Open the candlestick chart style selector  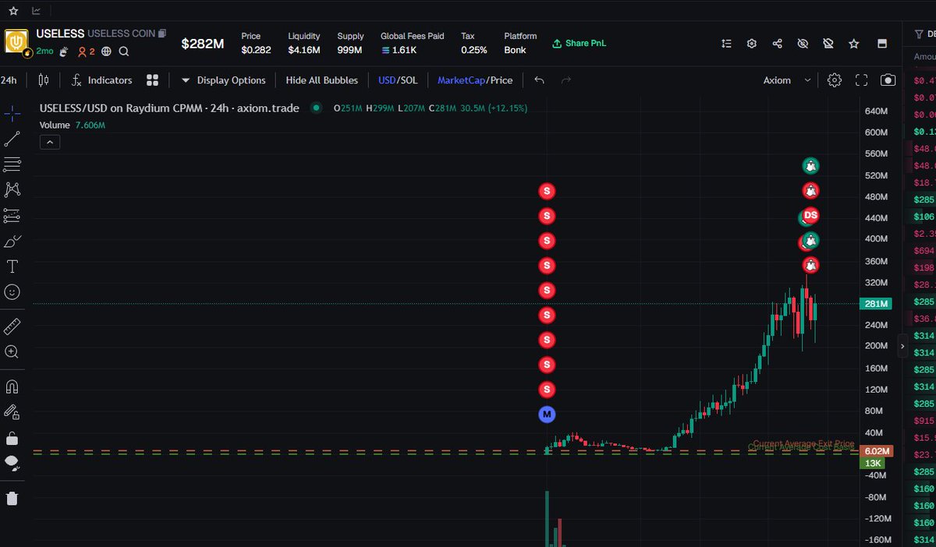click(44, 80)
